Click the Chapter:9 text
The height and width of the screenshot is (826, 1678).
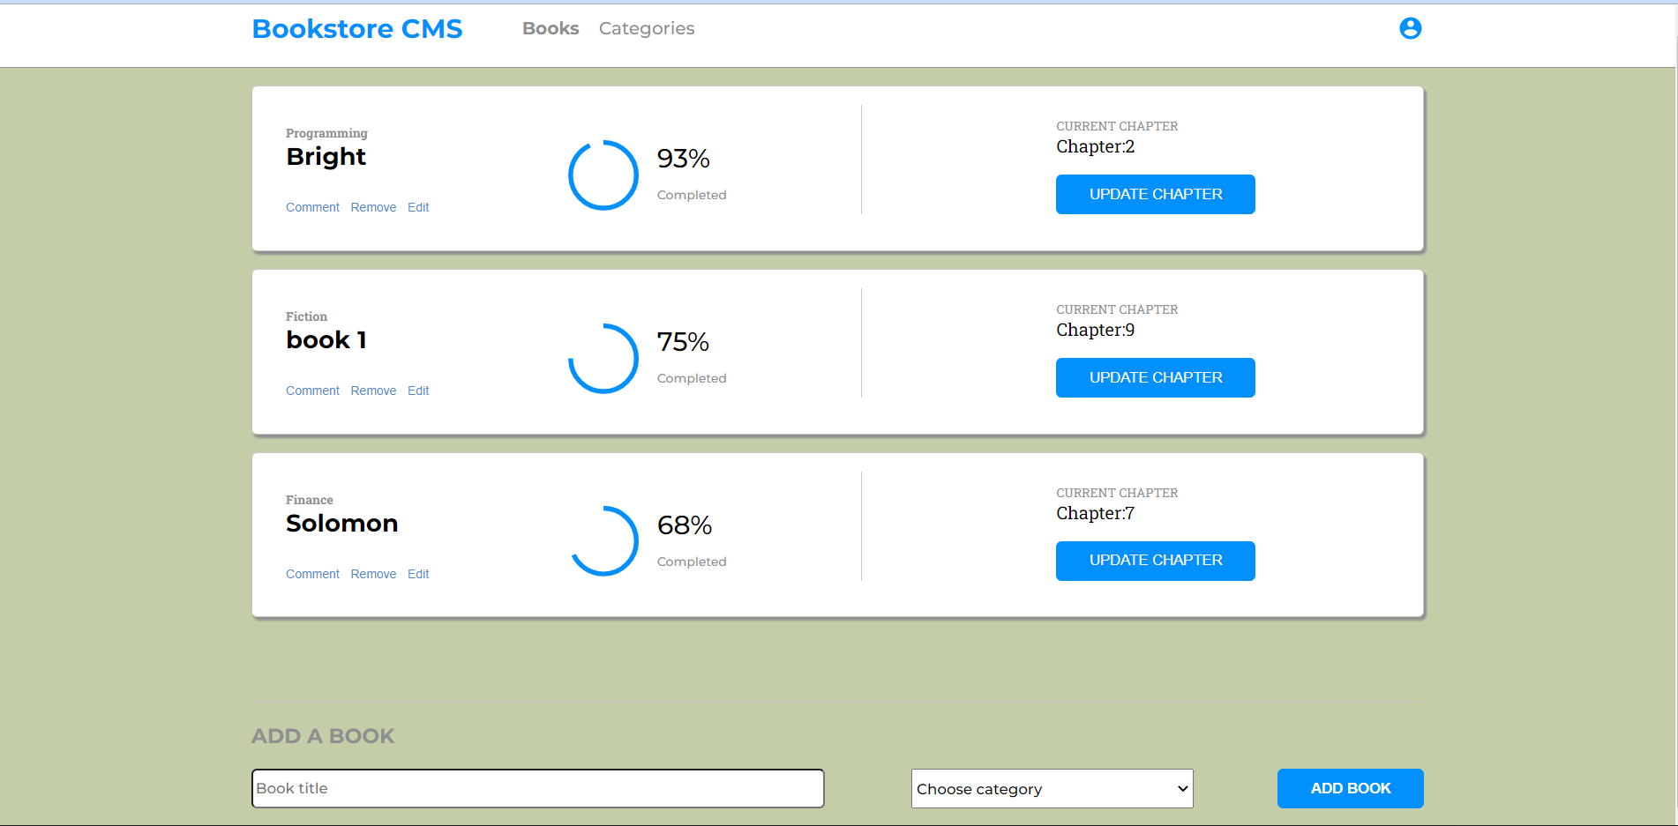click(1095, 330)
